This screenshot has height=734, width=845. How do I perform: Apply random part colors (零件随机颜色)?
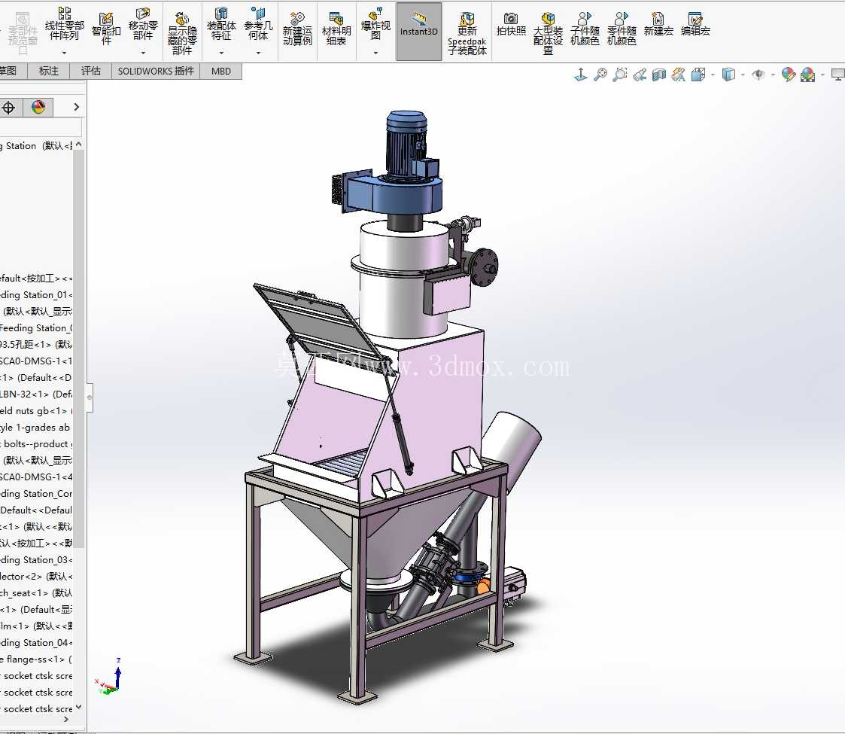(622, 29)
